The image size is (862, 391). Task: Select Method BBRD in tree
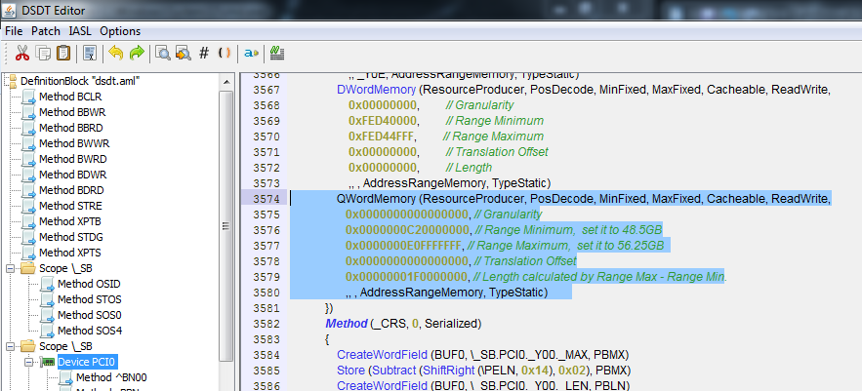[x=71, y=128]
